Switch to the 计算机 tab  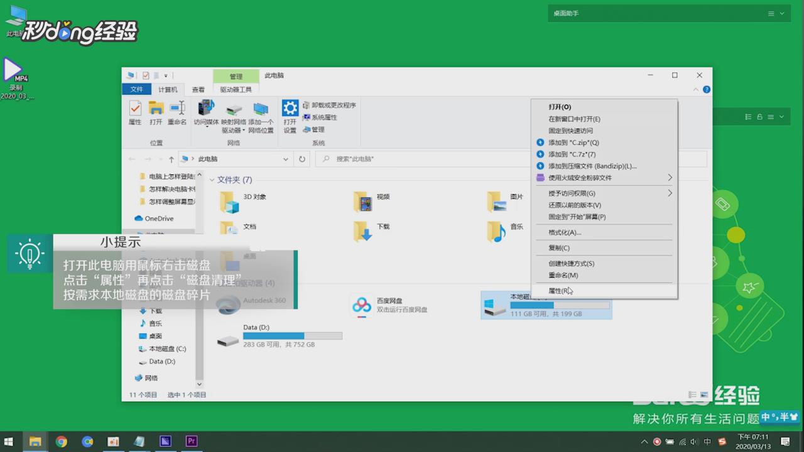168,90
